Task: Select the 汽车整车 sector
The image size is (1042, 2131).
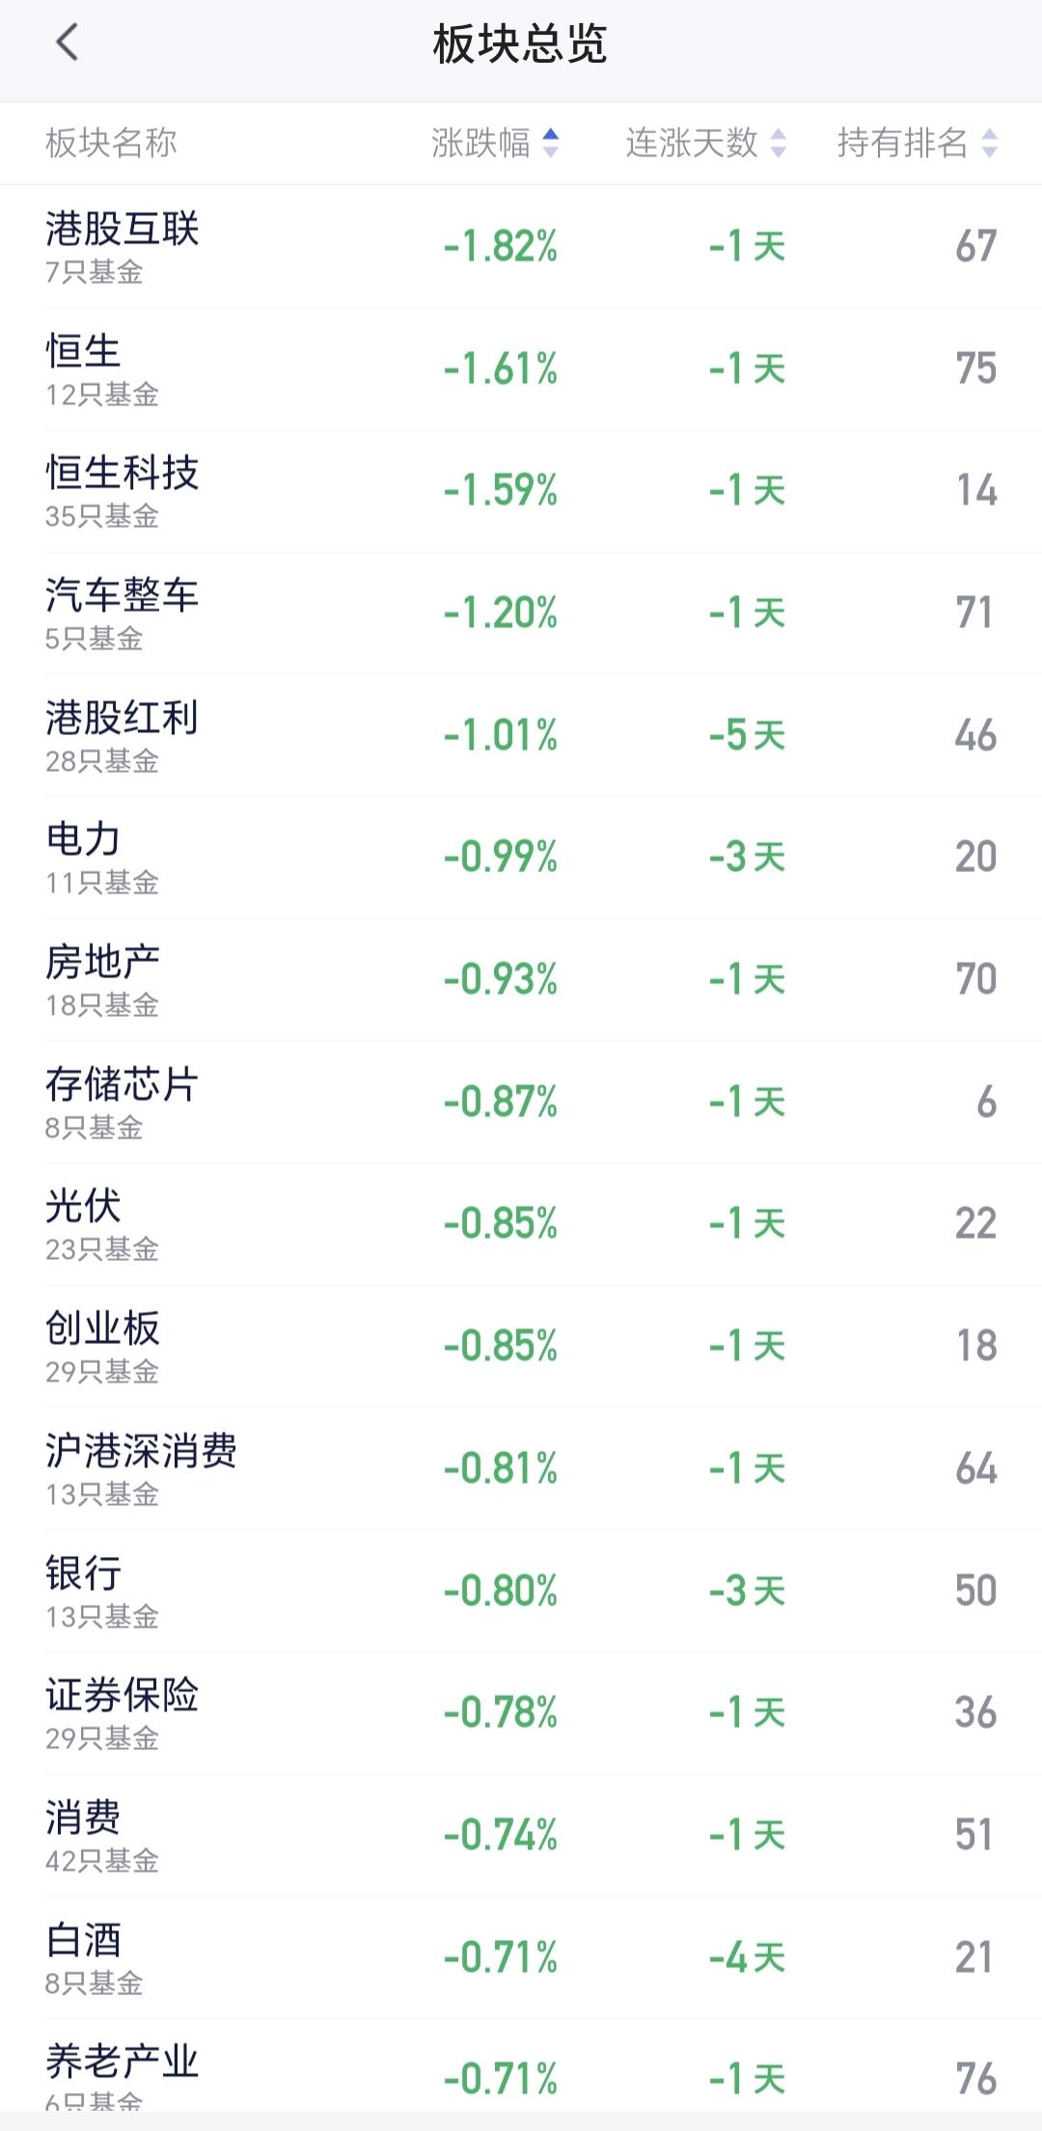Action: click(521, 614)
